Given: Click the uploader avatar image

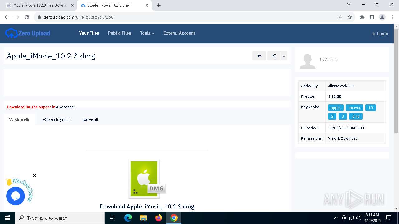Looking at the screenshot, I should 307,61.
